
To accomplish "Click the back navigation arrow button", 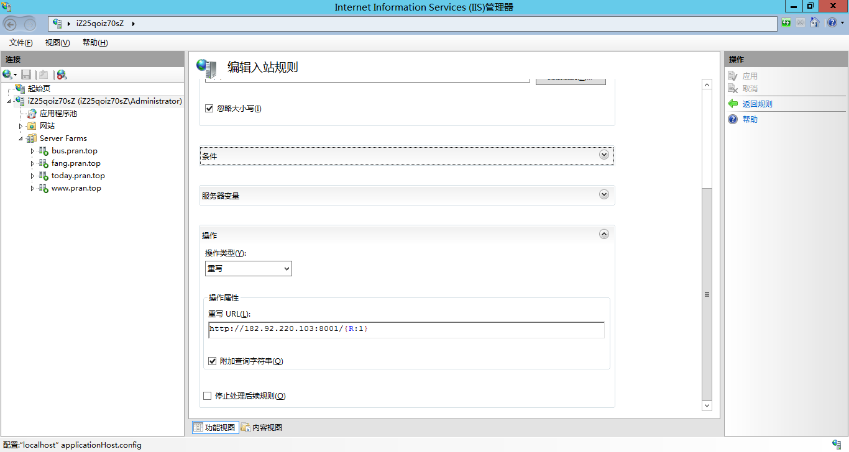I will tap(11, 24).
